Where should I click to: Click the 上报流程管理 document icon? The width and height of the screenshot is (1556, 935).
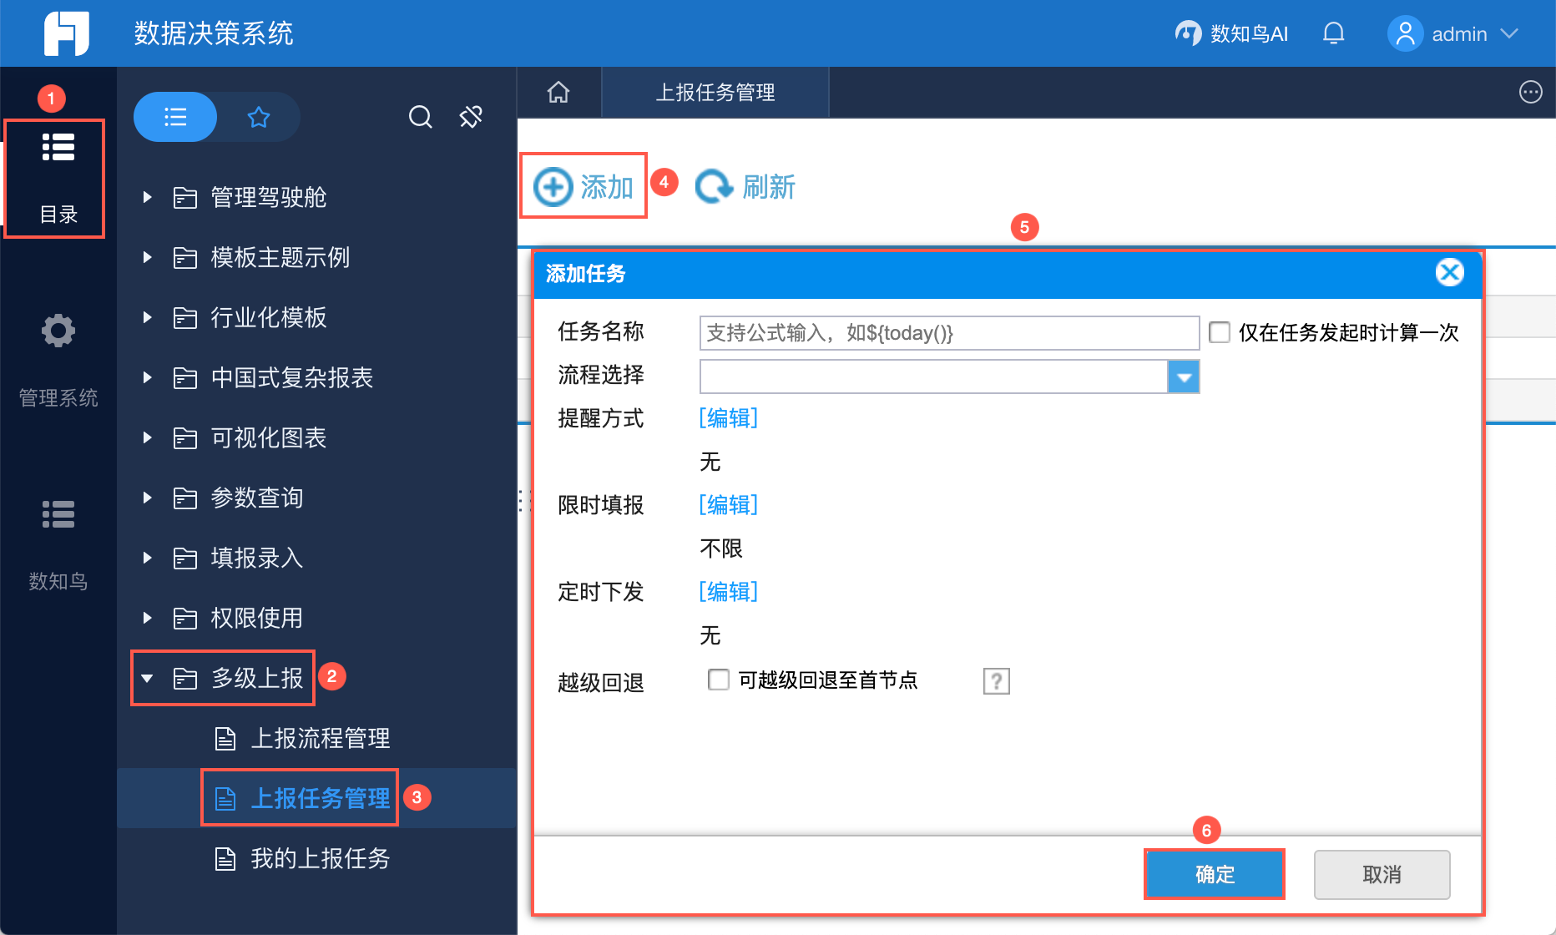click(x=225, y=738)
